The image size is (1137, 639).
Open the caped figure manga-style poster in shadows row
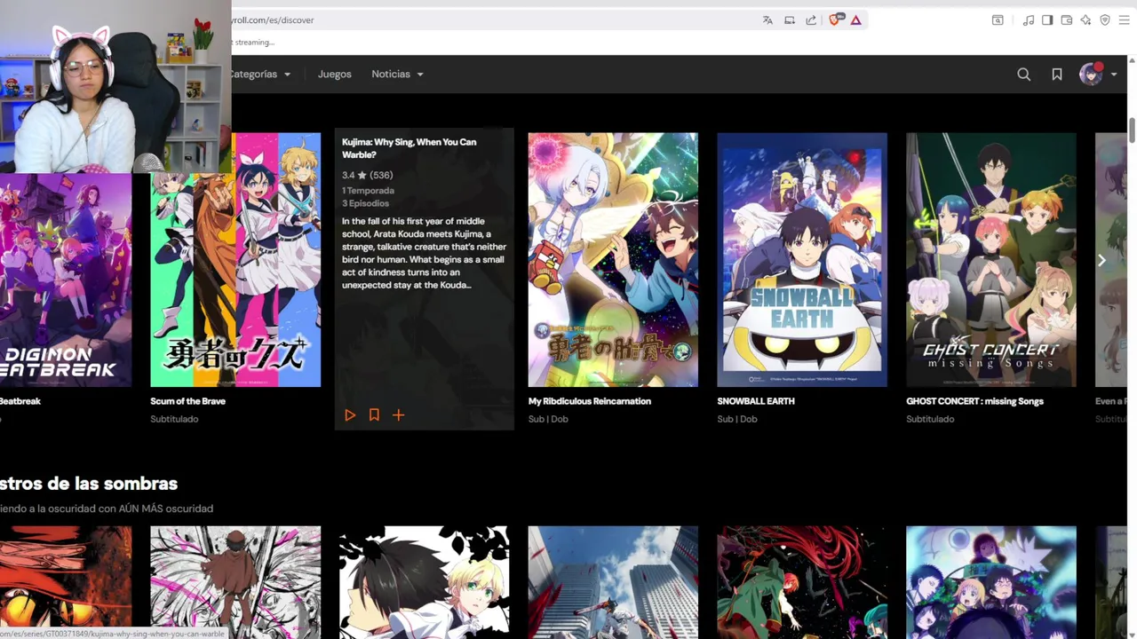[235, 582]
